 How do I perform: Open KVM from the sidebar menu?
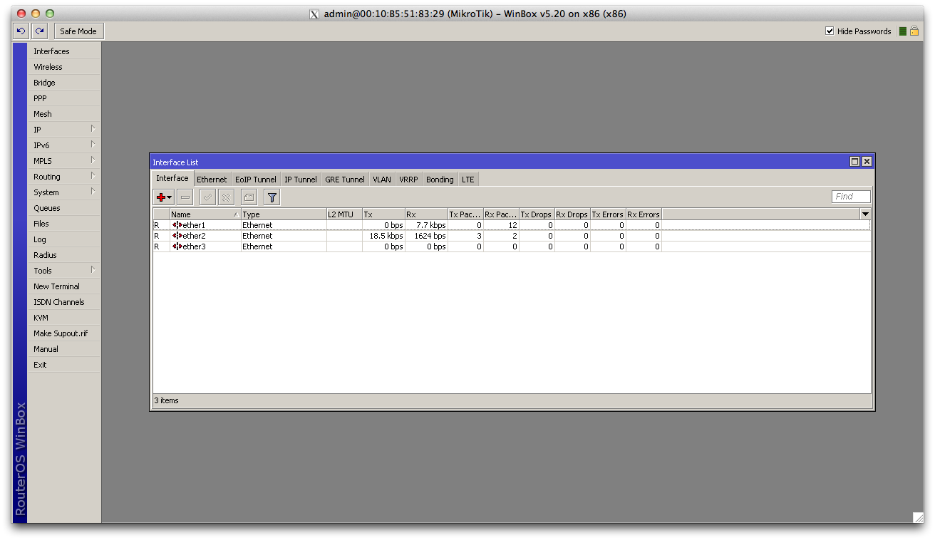64,318
